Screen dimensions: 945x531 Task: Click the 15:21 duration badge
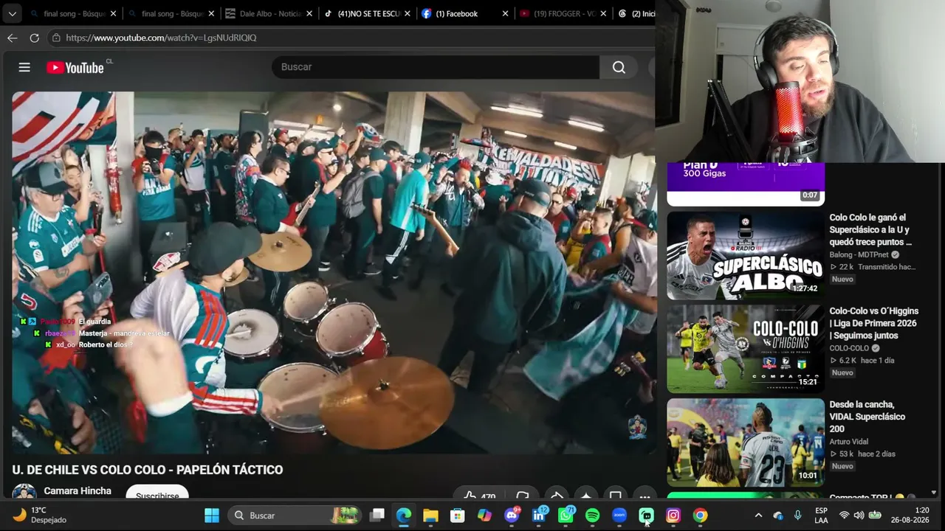pos(808,382)
